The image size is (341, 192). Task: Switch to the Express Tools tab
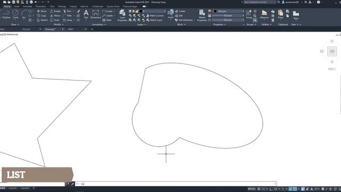pyautogui.click(x=113, y=6)
